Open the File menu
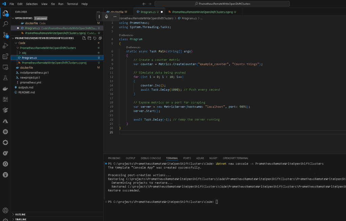Viewport: 346px width, 221px height. pyautogui.click(x=12, y=4)
